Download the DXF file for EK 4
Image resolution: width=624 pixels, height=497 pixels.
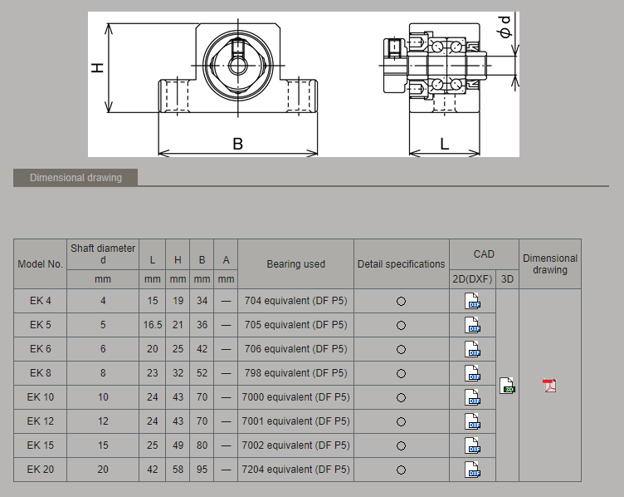click(473, 301)
